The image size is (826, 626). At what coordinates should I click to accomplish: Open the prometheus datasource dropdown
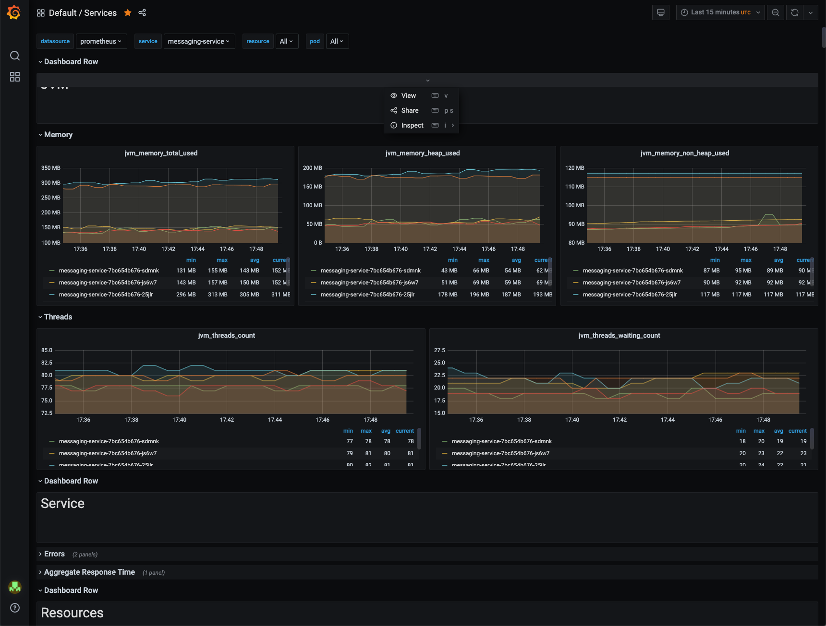pos(101,41)
